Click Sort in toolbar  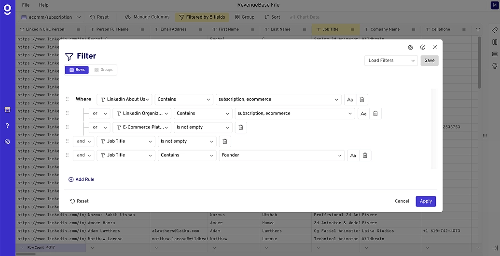[272, 17]
